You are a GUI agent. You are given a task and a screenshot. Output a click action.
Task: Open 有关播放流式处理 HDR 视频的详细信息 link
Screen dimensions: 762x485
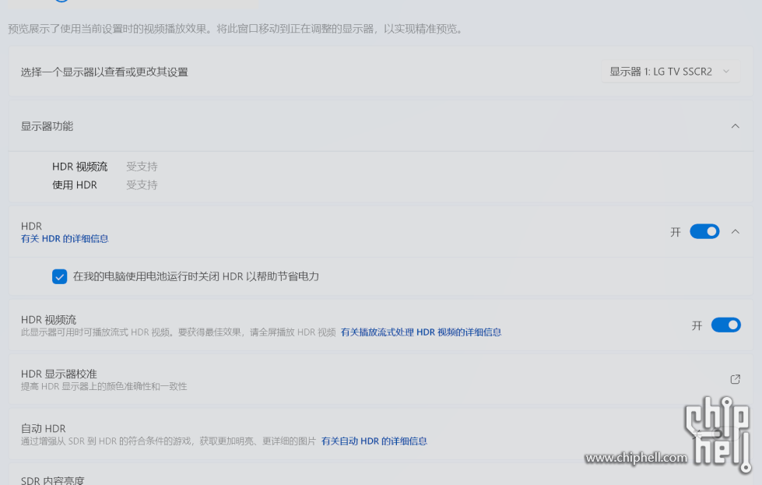421,332
